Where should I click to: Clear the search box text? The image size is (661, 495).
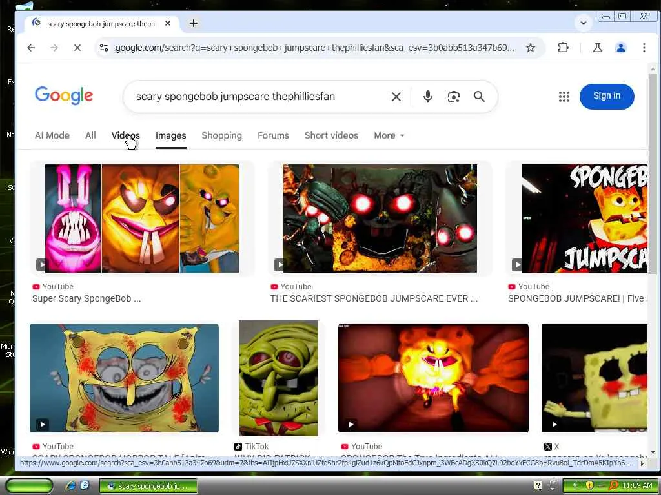tap(396, 97)
